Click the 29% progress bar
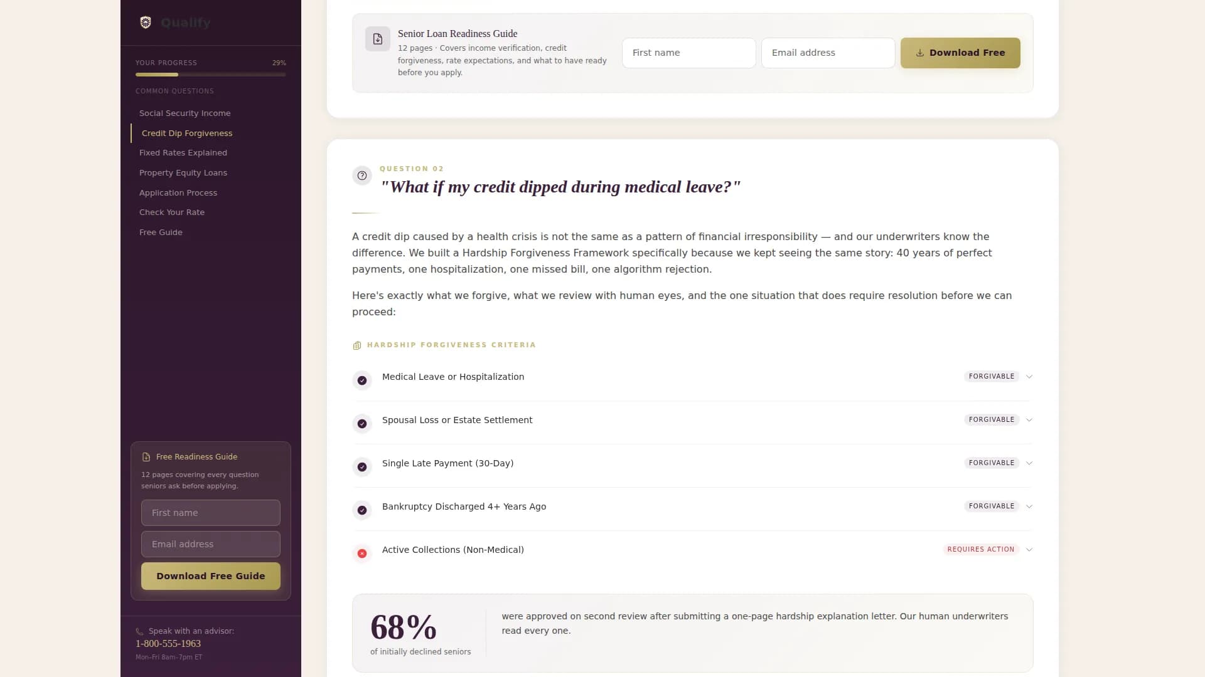1205x677 pixels. tap(210, 74)
